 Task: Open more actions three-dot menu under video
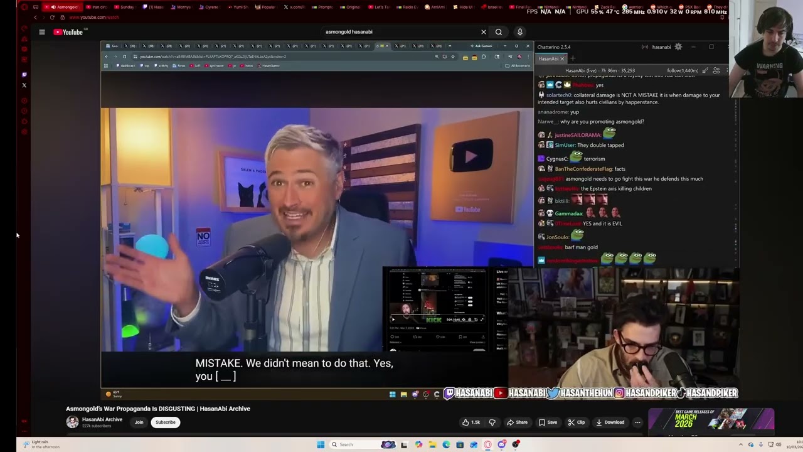637,422
